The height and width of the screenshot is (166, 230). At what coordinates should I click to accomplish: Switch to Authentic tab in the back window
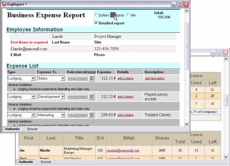26,162
